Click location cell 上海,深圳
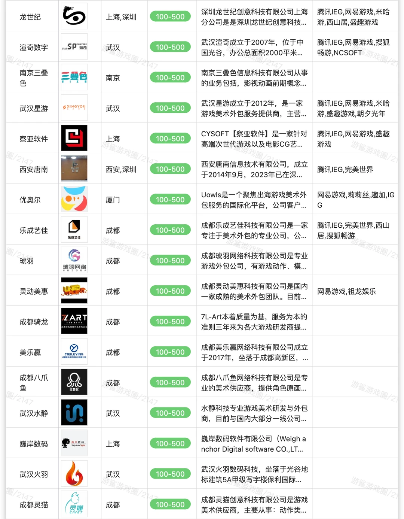 [x=121, y=17]
